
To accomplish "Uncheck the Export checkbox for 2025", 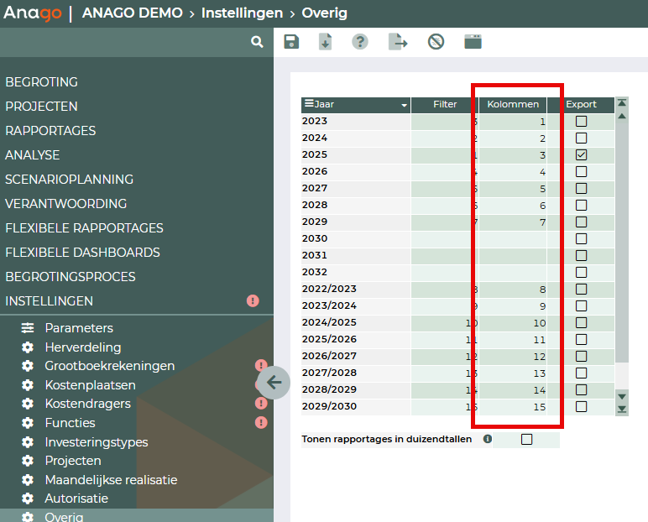I will coord(581,155).
